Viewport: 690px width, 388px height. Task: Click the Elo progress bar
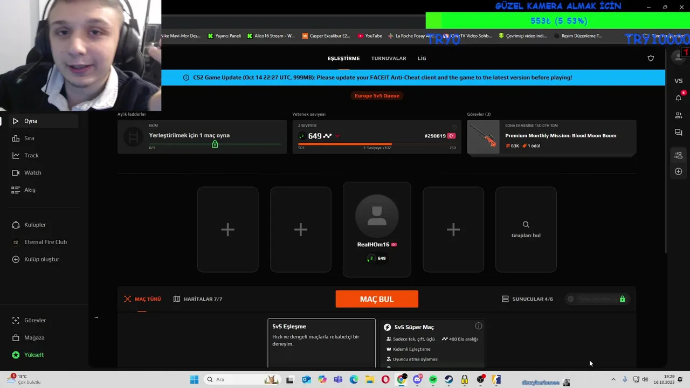pos(377,144)
